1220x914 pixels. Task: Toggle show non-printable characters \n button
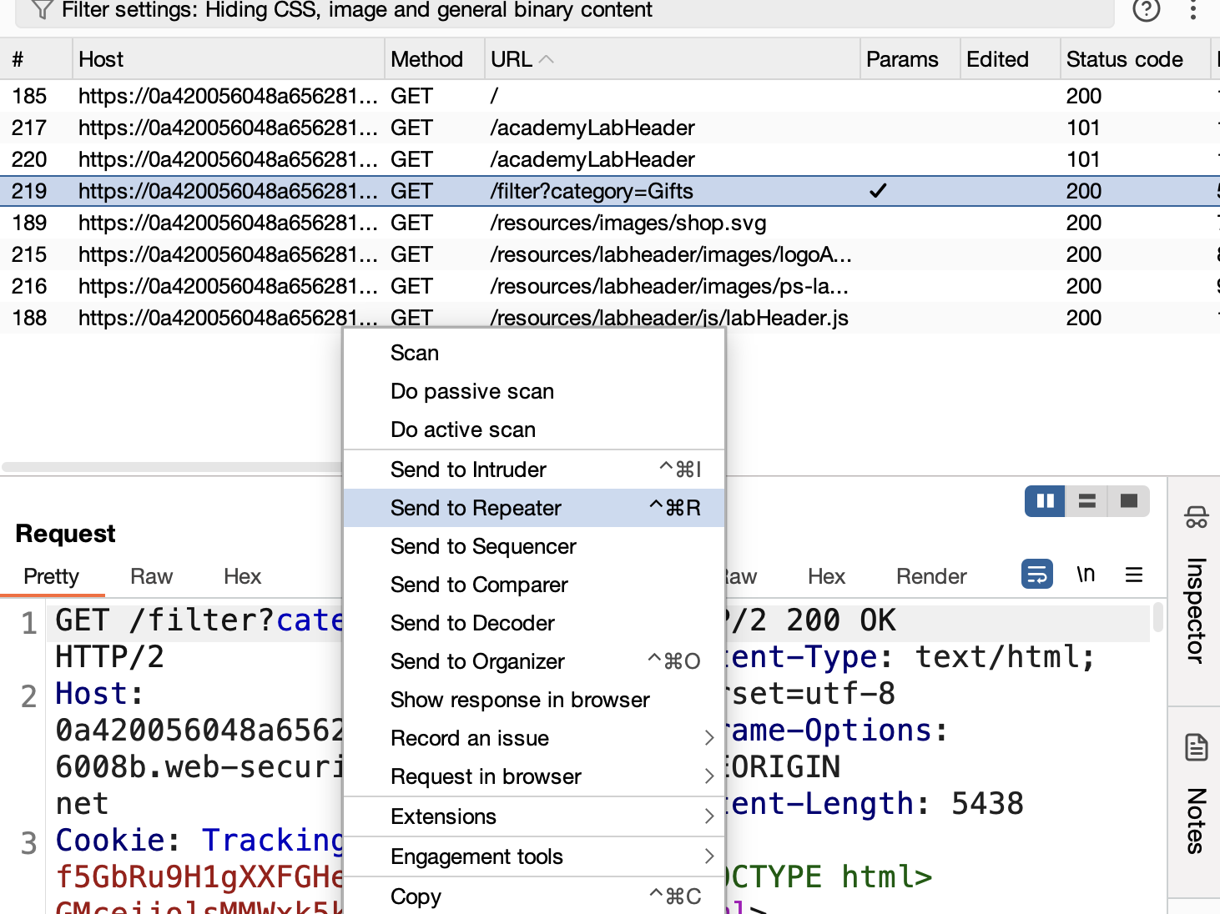1086,575
